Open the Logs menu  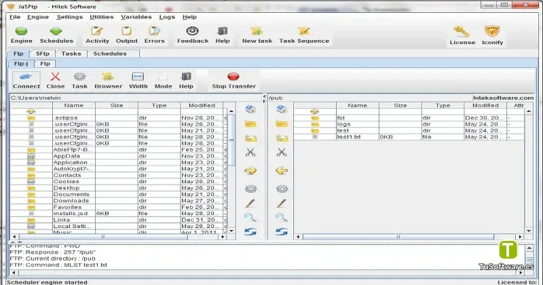click(x=167, y=17)
